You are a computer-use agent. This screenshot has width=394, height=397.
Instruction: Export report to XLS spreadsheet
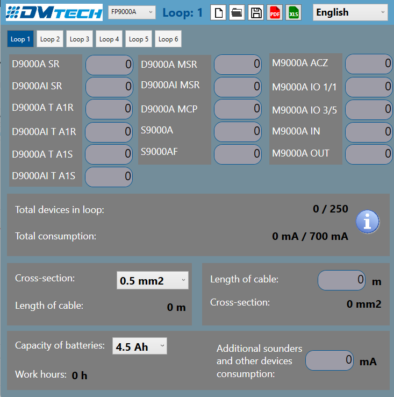[293, 12]
